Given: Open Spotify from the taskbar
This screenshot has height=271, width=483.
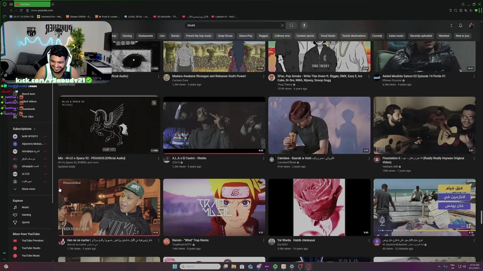Looking at the screenshot, I should (275, 266).
